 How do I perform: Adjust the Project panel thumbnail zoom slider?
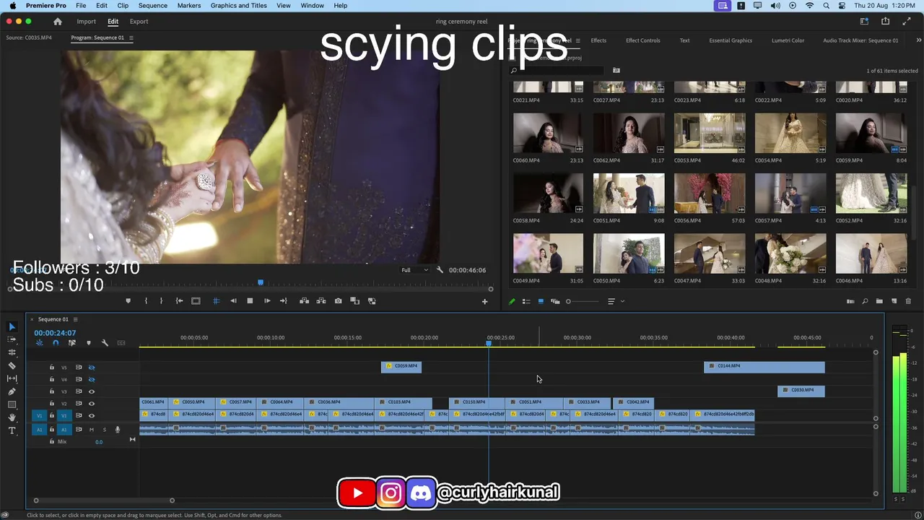[569, 301]
